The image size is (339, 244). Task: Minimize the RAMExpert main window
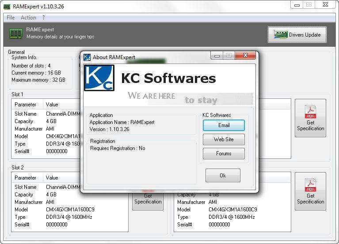[x=297, y=5]
